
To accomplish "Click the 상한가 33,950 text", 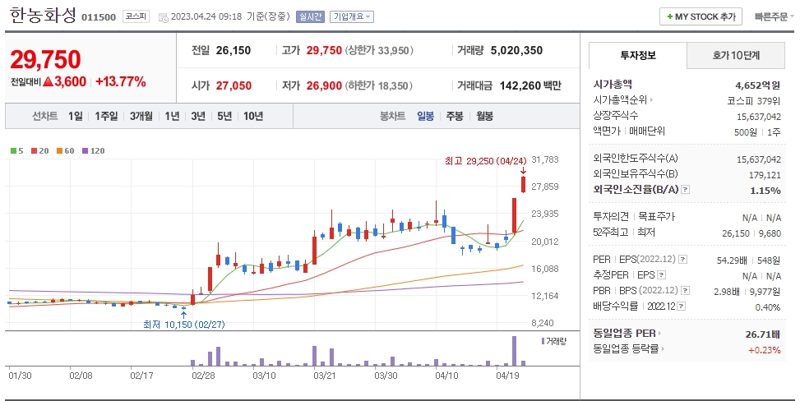I will click(x=379, y=50).
